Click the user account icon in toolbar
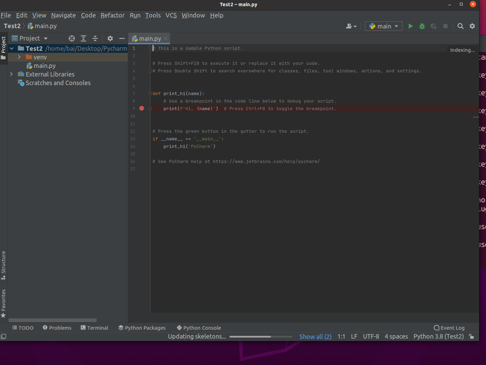 (351, 26)
